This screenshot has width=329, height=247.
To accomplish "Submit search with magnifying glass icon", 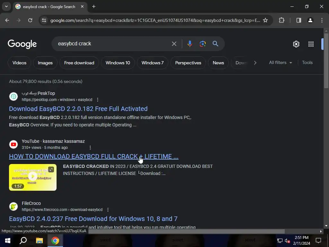I will (x=215, y=44).
